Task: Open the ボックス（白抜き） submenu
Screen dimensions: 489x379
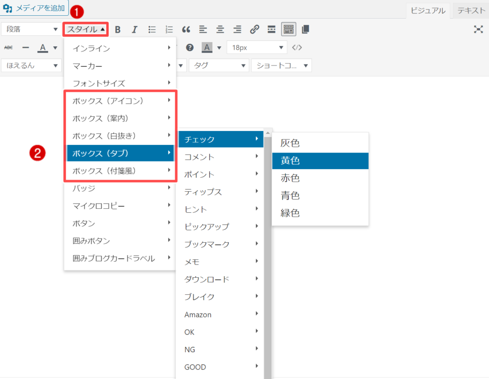Action: tap(120, 136)
